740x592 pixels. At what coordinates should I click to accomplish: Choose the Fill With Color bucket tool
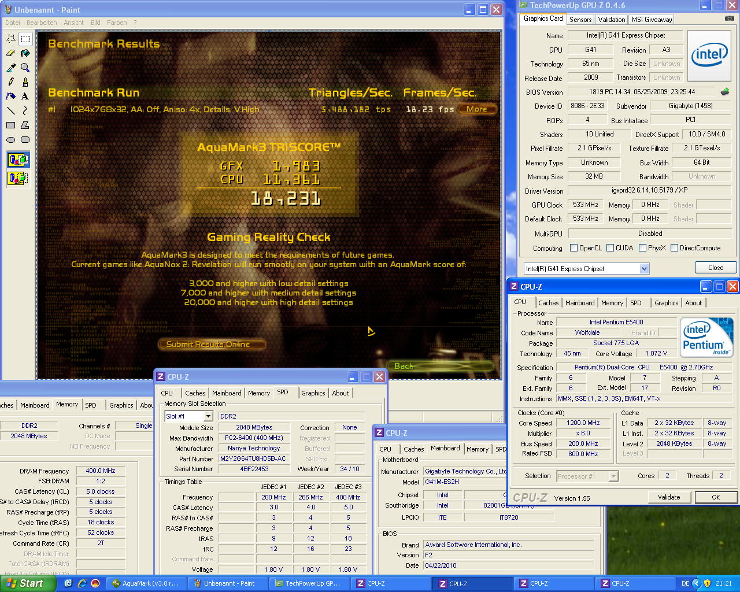[x=25, y=53]
